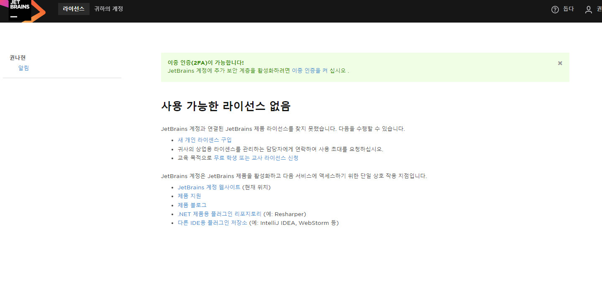The image size is (602, 298).
Task: Click 무료 학생 또는 교사 라이선스 신청
Action: click(256, 158)
